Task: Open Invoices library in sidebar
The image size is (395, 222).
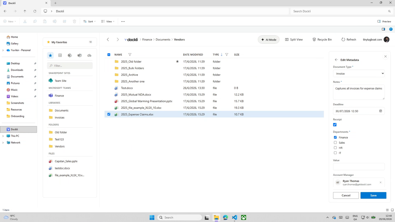Action: (x=60, y=117)
